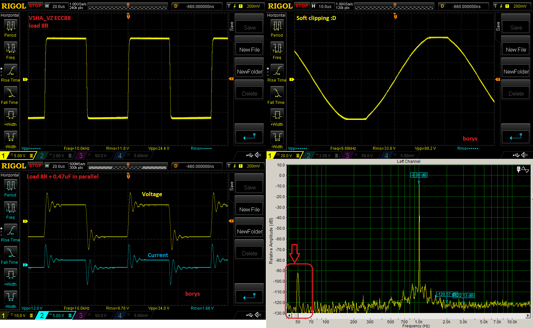Click the -120.57 dB marker label
The width and height of the screenshot is (533, 328).
(x=446, y=294)
